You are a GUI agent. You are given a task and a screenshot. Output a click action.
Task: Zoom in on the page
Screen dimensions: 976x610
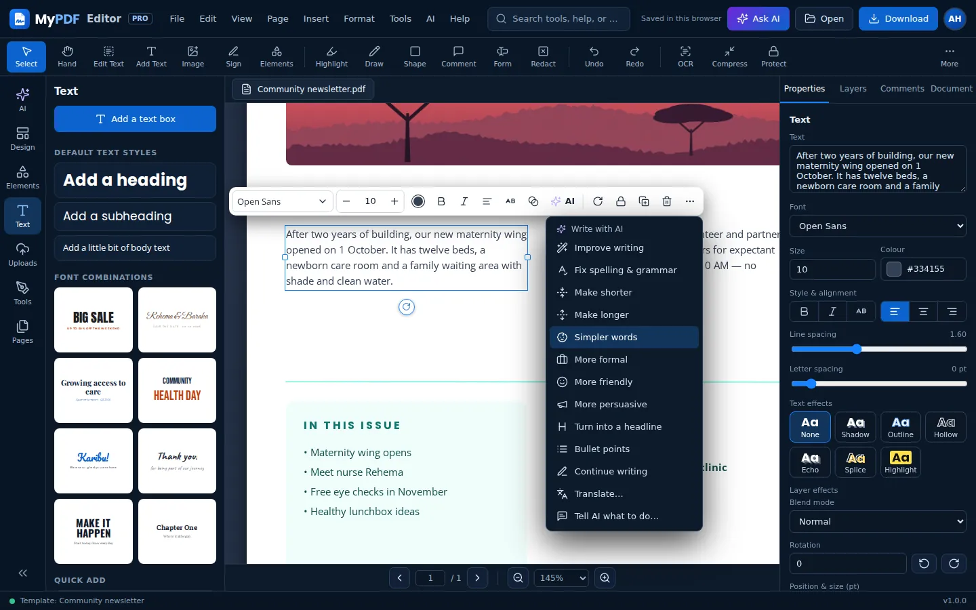tap(605, 578)
